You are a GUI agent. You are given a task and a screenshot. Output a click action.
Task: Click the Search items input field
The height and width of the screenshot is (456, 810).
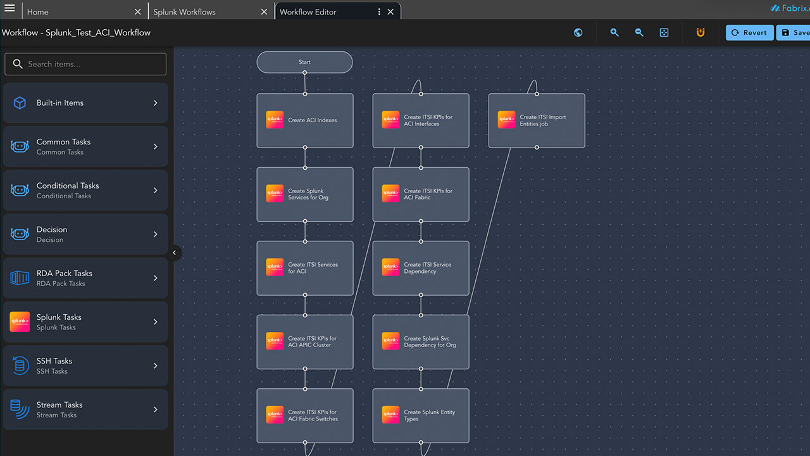[x=86, y=64]
